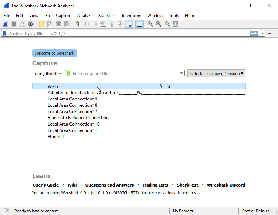Click the resize columns icon
This screenshot has height=215, width=278.
tap(176, 24)
